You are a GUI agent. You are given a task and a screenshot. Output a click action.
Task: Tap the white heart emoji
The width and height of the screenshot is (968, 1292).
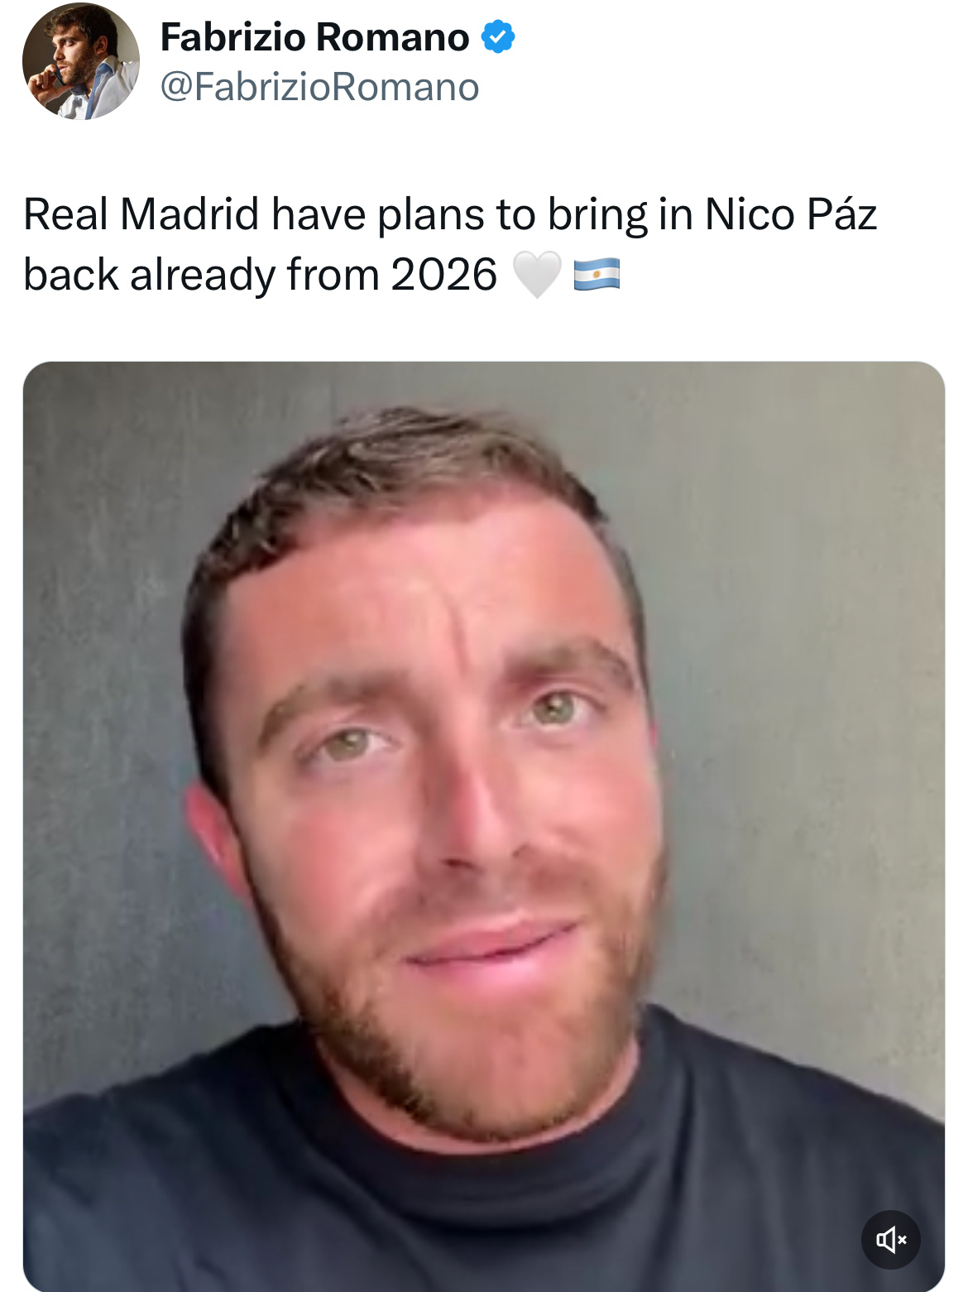point(537,274)
